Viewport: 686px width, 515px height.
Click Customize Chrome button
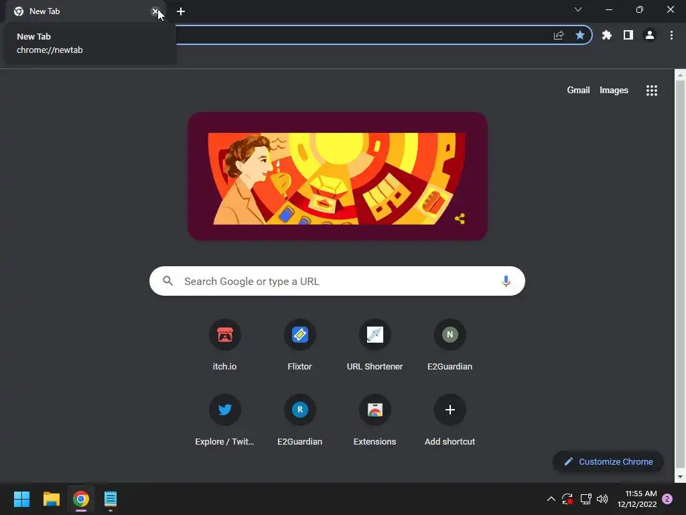tap(608, 461)
